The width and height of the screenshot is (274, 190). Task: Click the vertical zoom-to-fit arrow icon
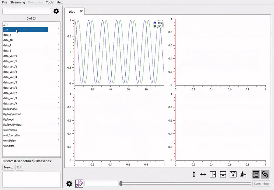click(194, 175)
